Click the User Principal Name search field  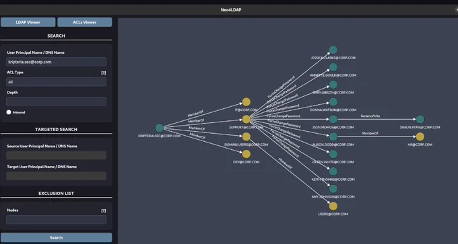[x=57, y=62]
